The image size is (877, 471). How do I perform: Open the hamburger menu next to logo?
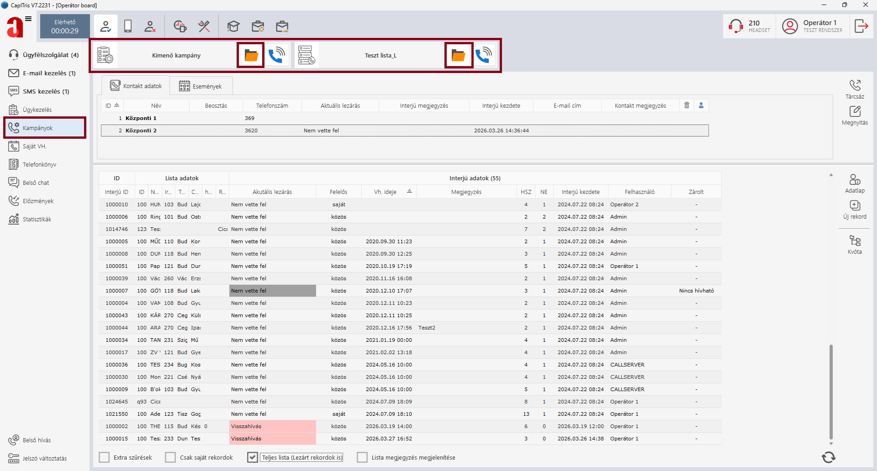tap(28, 19)
